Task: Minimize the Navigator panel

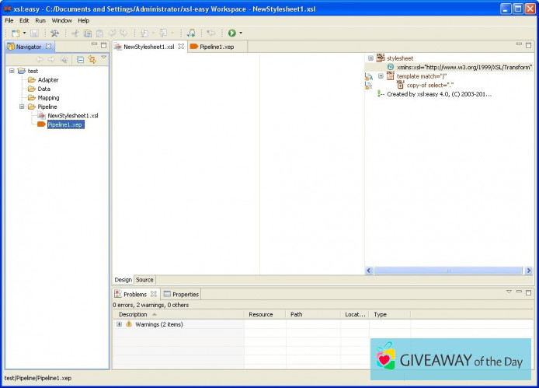Action: tap(94, 45)
